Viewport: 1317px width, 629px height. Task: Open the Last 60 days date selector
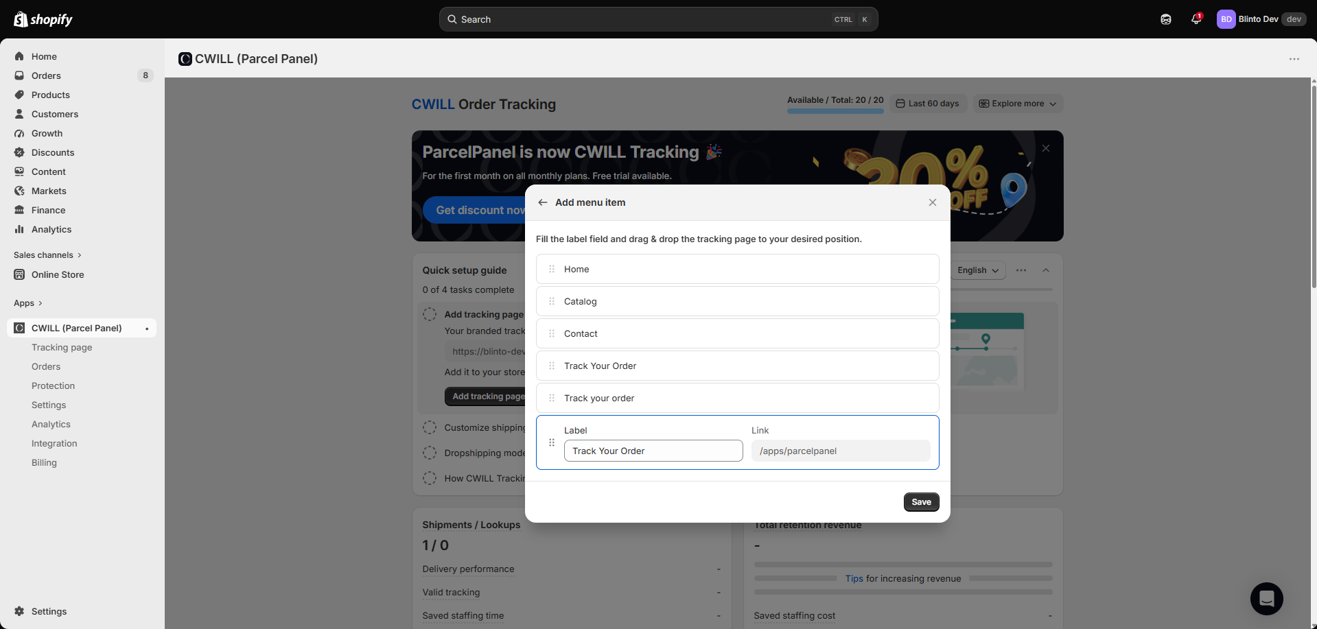pos(928,104)
